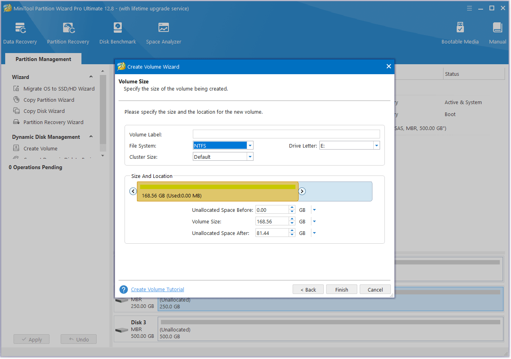
Task: Select Copy Partition Wizard
Action: point(49,100)
